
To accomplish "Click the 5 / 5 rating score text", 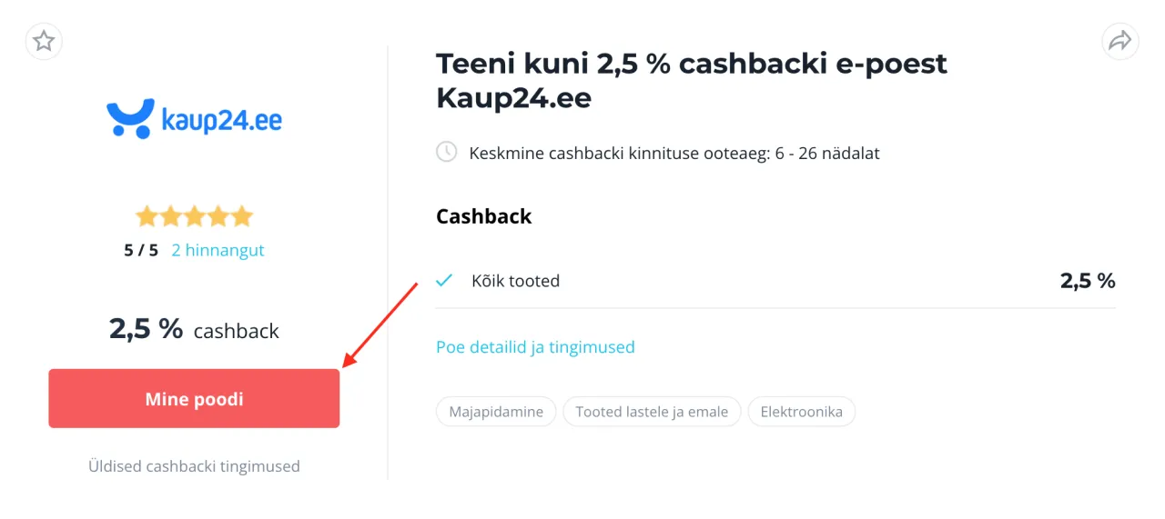I will 141,250.
